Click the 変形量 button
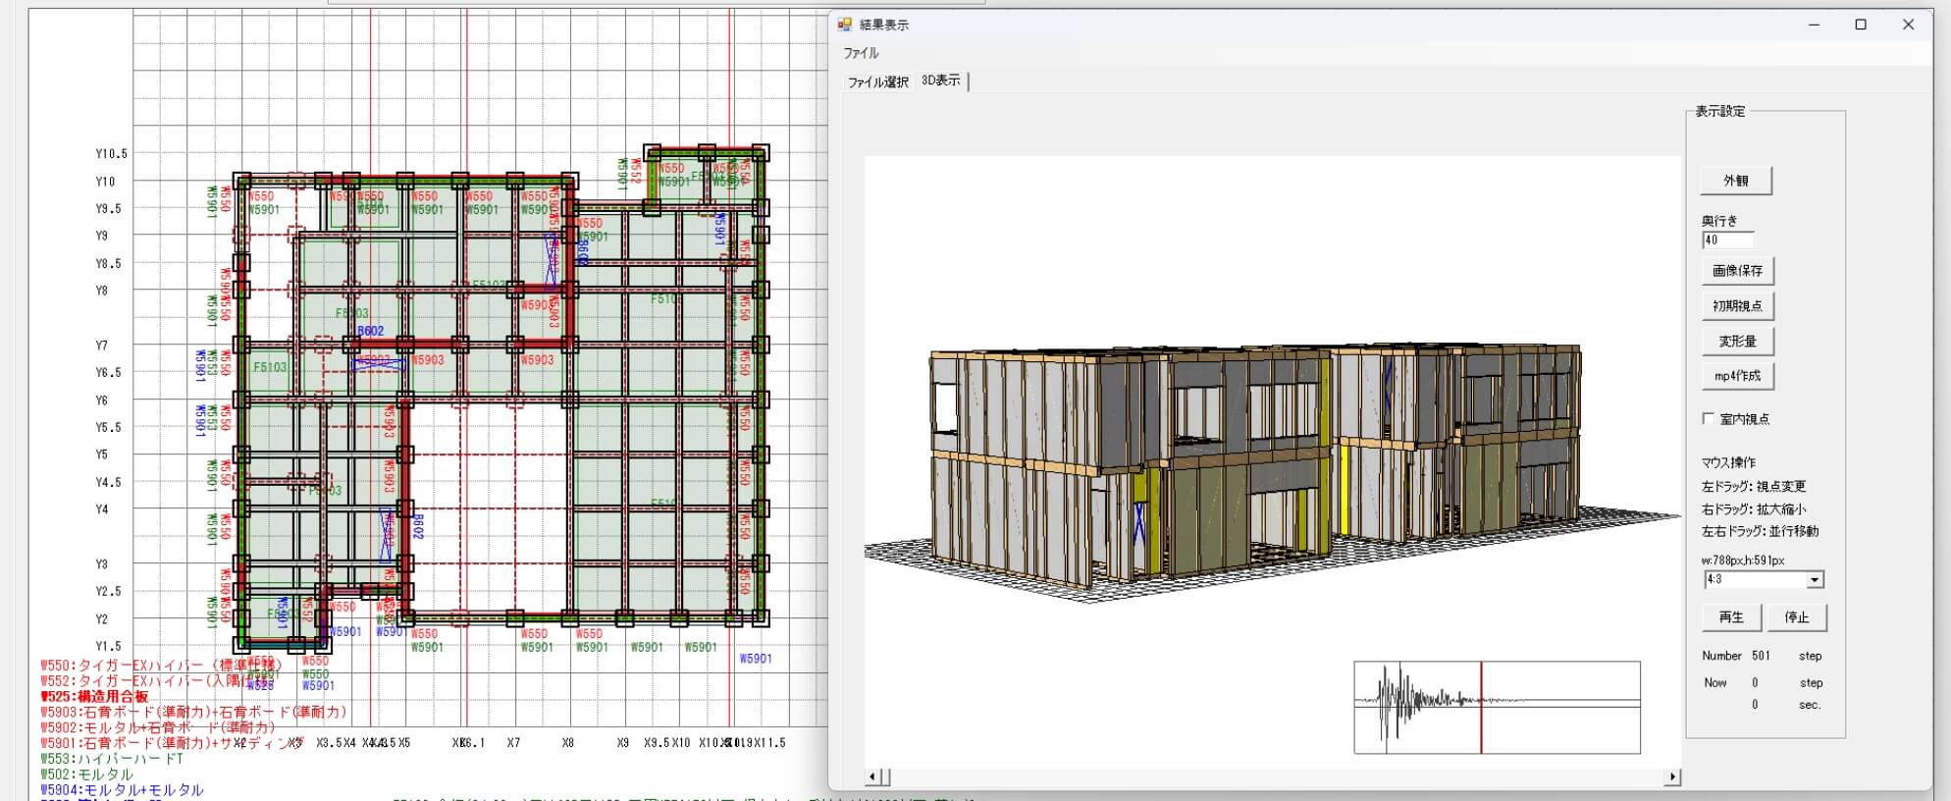 1737,341
